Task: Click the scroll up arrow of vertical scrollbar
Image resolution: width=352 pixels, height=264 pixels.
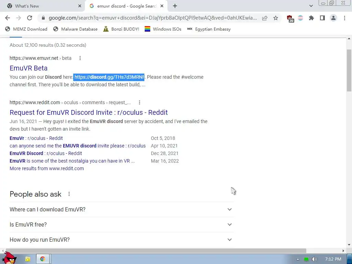Action: pos(349,38)
